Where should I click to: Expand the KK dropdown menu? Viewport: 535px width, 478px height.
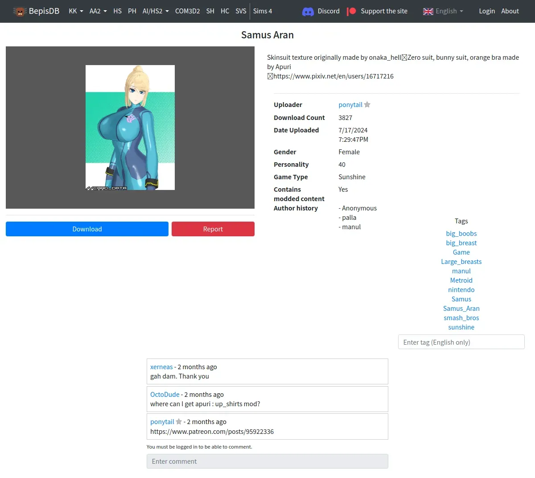76,11
